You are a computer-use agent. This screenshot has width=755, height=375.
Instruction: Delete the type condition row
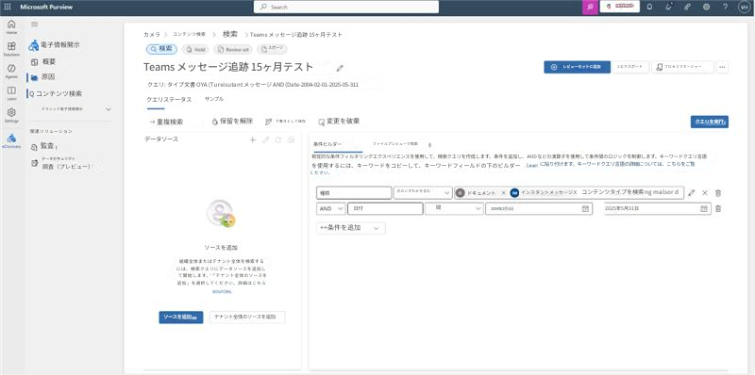click(718, 193)
